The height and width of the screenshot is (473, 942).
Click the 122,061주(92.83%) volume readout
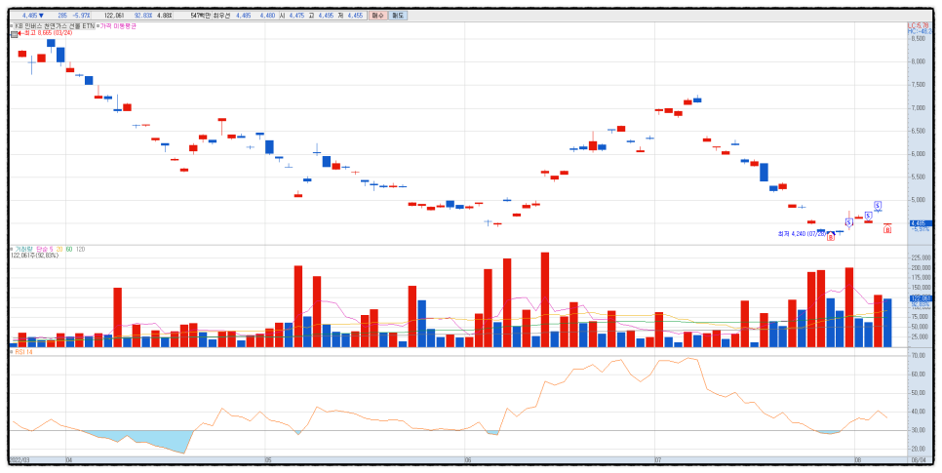coord(35,256)
